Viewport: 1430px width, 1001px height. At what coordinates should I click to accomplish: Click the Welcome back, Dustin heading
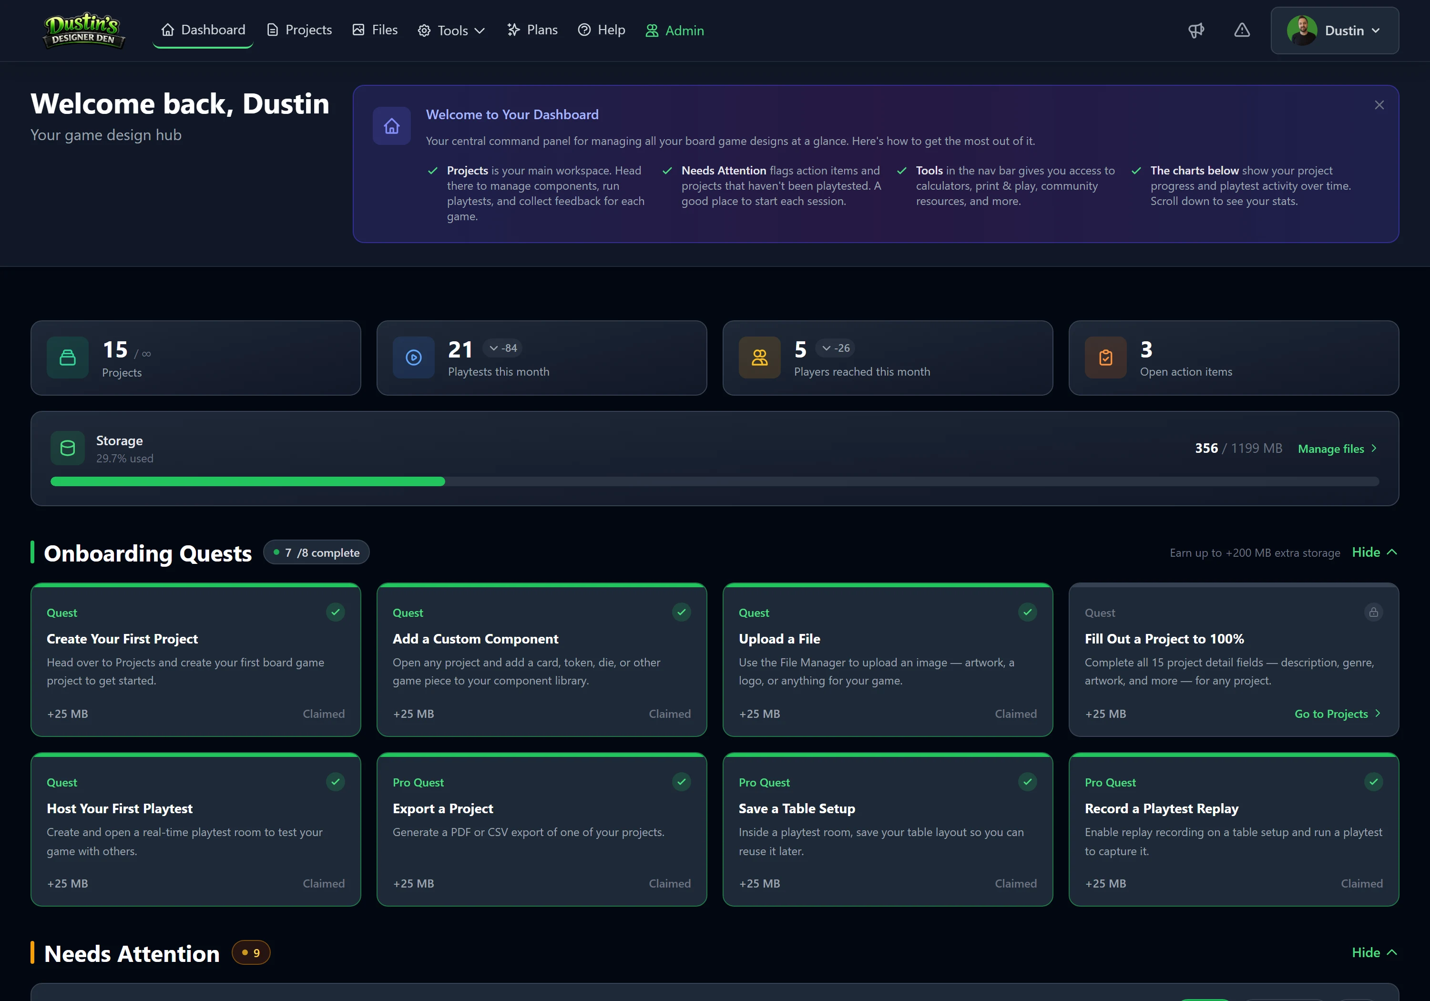click(180, 103)
